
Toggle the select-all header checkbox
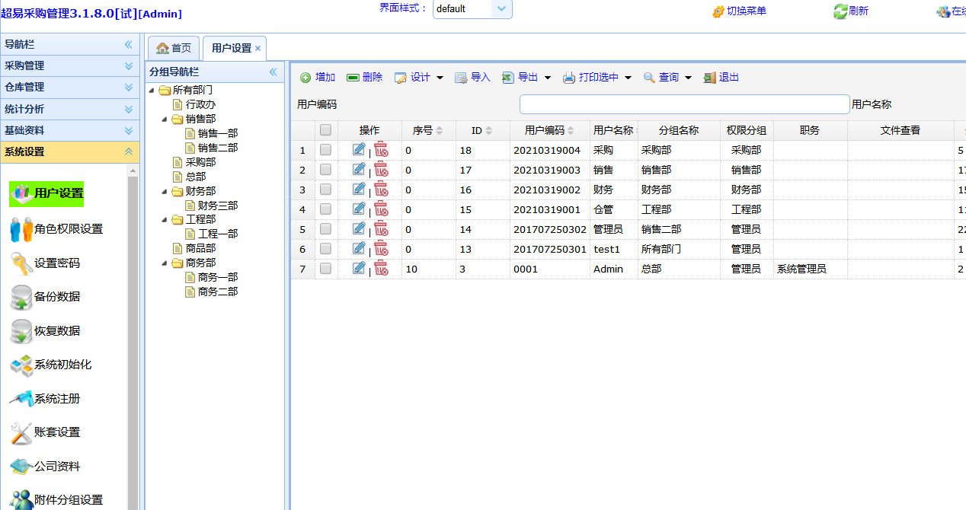(x=325, y=130)
